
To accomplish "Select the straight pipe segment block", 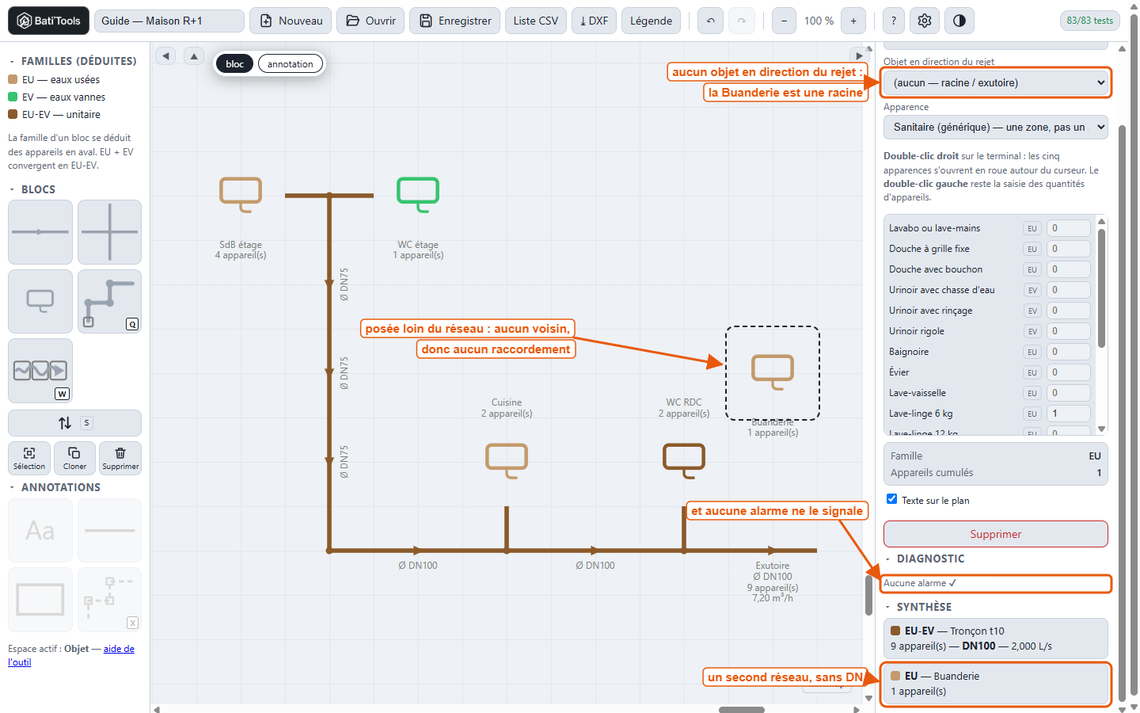I will pos(40,232).
